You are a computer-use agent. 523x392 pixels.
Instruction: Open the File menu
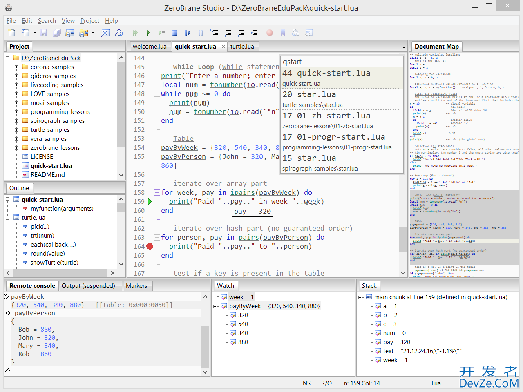pyautogui.click(x=11, y=21)
